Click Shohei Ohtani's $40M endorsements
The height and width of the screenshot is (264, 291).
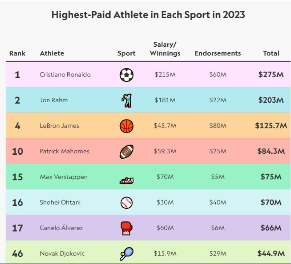(x=218, y=202)
